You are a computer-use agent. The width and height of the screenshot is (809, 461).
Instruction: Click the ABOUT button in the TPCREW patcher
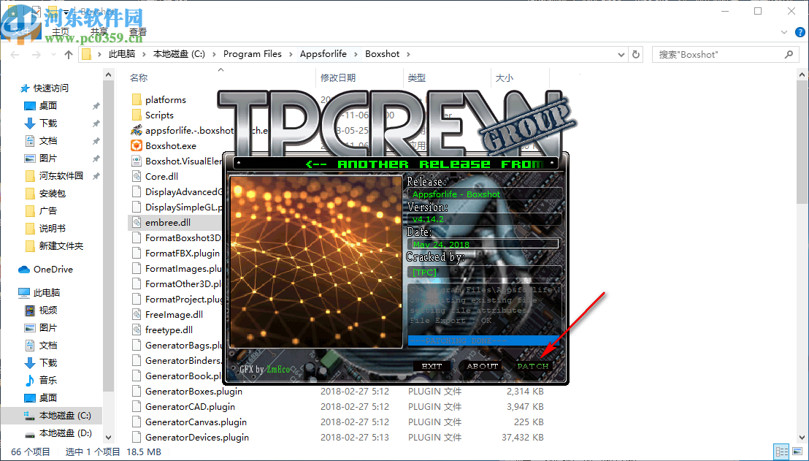[482, 366]
